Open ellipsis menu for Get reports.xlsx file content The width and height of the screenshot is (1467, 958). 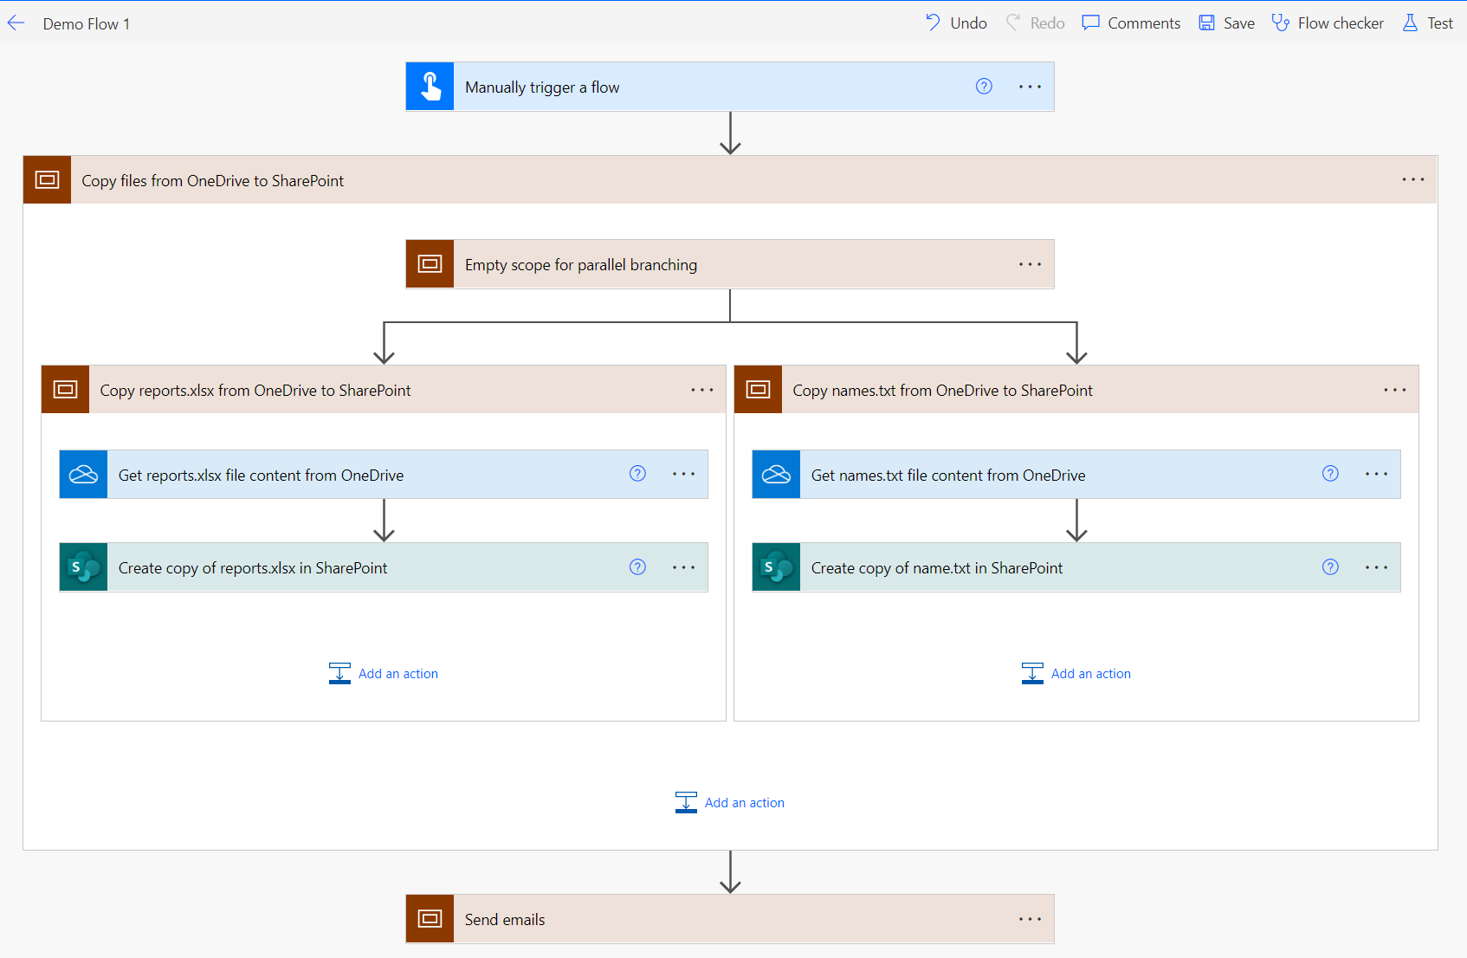pos(683,474)
